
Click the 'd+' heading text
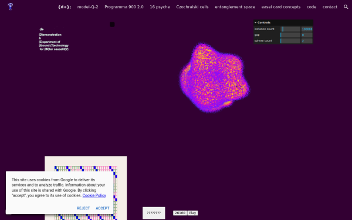[42, 29]
